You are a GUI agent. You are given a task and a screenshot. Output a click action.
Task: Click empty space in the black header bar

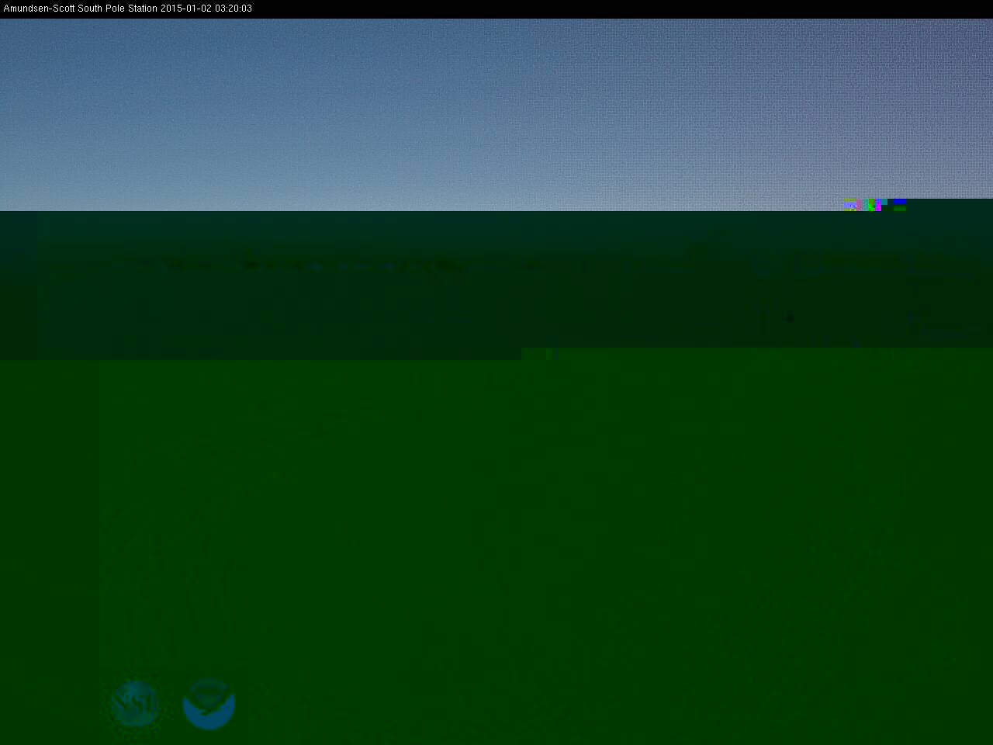click(x=621, y=9)
